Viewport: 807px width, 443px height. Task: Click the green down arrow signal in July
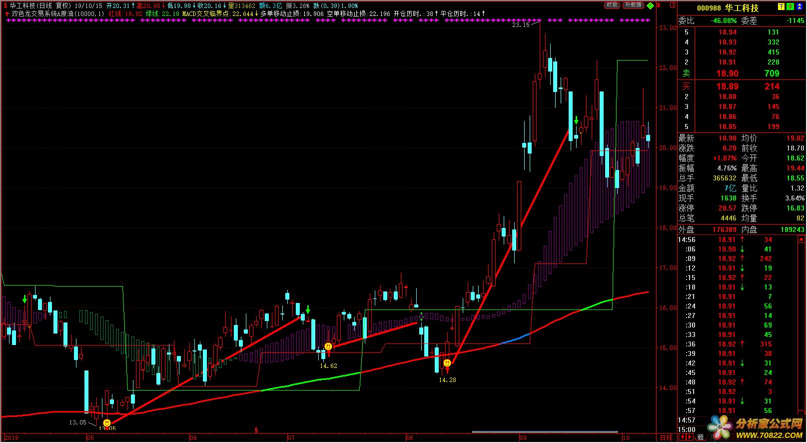tap(308, 310)
